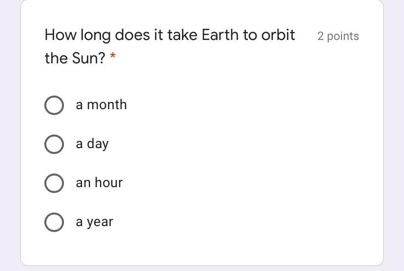404x271 pixels.
Task: Click the number "2" in points label
Action: [x=321, y=36]
